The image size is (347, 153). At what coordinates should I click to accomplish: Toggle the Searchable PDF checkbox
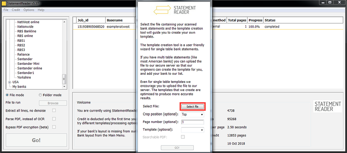183,137
